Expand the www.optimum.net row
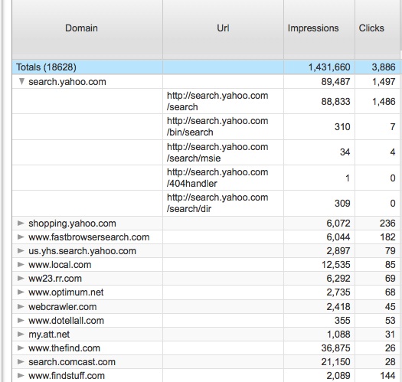 21,292
